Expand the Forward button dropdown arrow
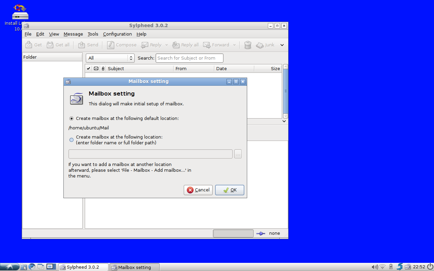This screenshot has width=434, height=271. click(234, 45)
